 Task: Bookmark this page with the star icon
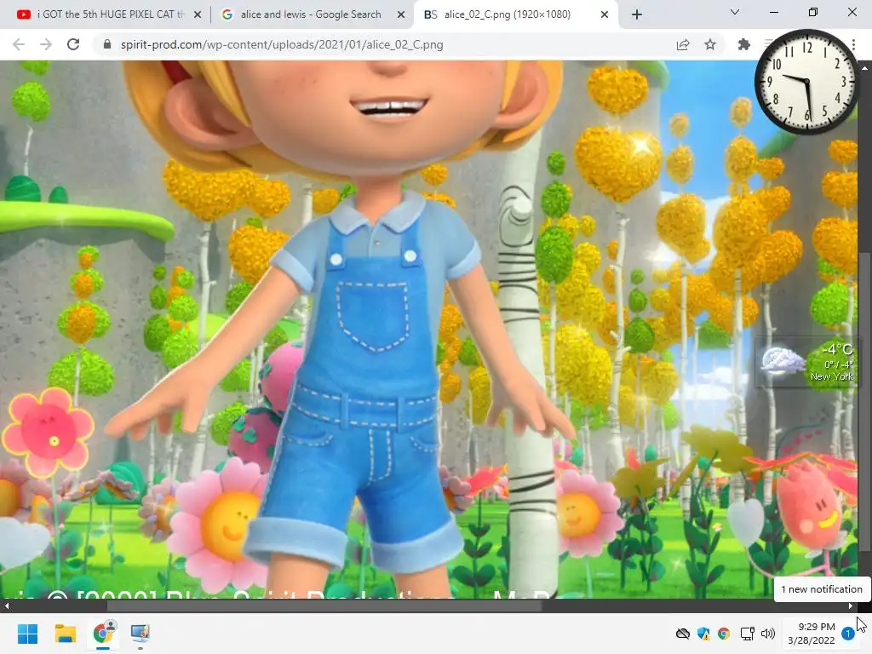710,44
